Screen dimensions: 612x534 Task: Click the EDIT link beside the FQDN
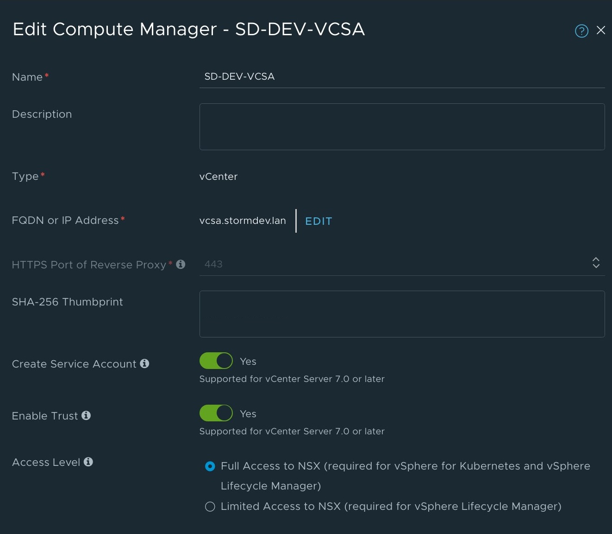[x=318, y=221]
